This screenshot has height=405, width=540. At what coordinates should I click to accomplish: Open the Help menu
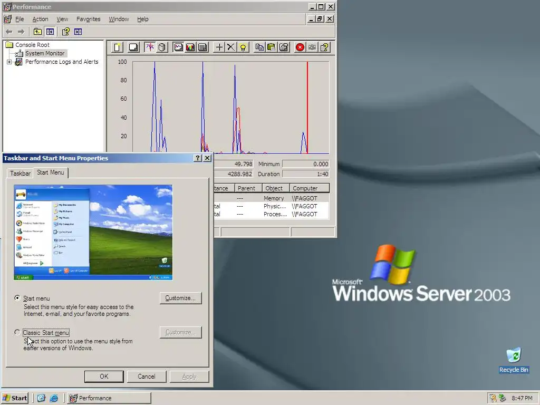coord(142,19)
